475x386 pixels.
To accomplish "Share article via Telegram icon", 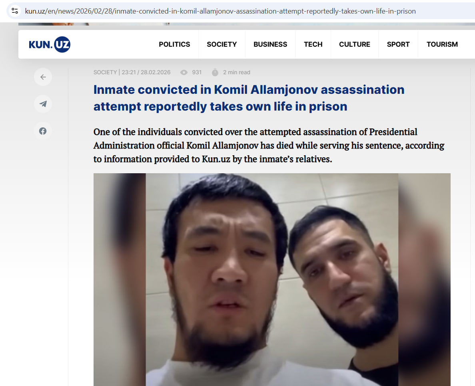I will pos(43,104).
